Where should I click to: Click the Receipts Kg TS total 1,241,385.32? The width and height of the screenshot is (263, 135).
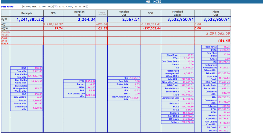(30, 19)
